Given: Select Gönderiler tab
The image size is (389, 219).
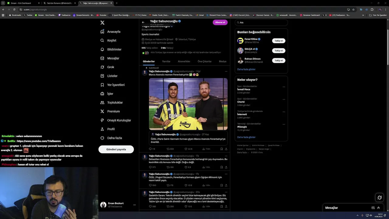Looking at the screenshot, I should (149, 61).
